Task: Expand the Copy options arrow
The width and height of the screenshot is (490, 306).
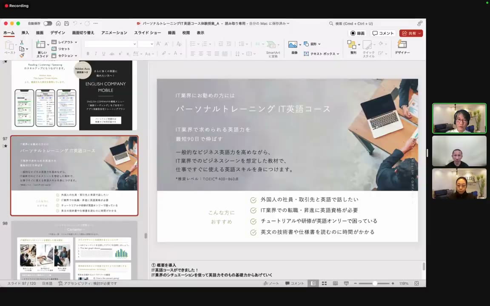Action: pos(27,49)
